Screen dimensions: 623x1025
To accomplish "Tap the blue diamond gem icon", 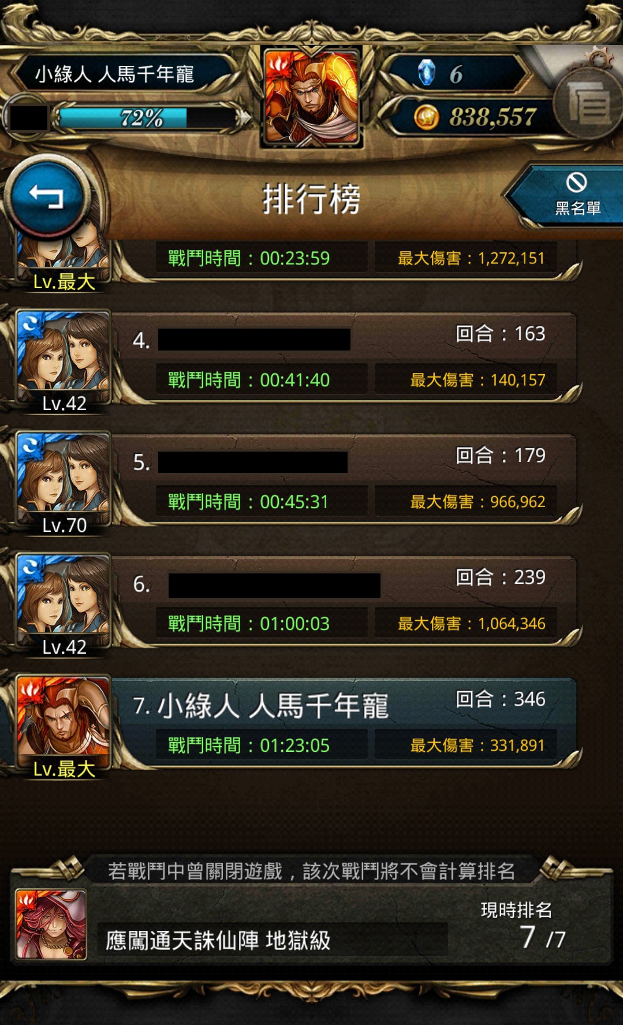I will click(x=426, y=73).
